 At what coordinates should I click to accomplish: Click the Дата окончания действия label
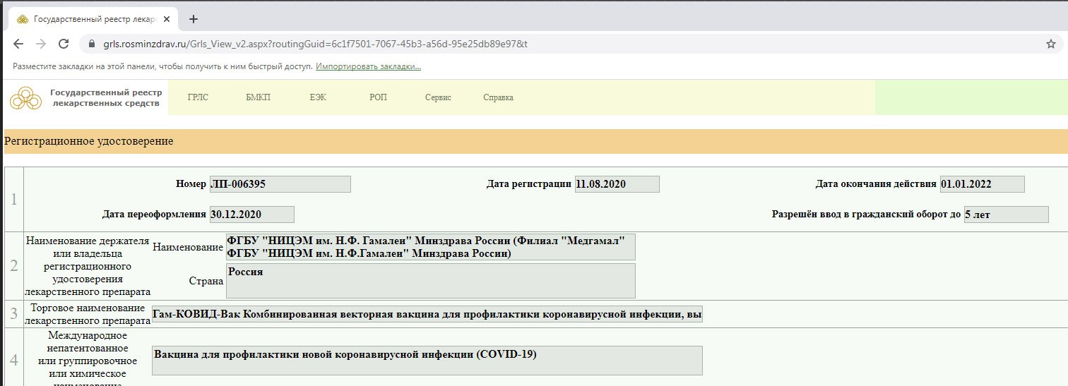pyautogui.click(x=876, y=184)
